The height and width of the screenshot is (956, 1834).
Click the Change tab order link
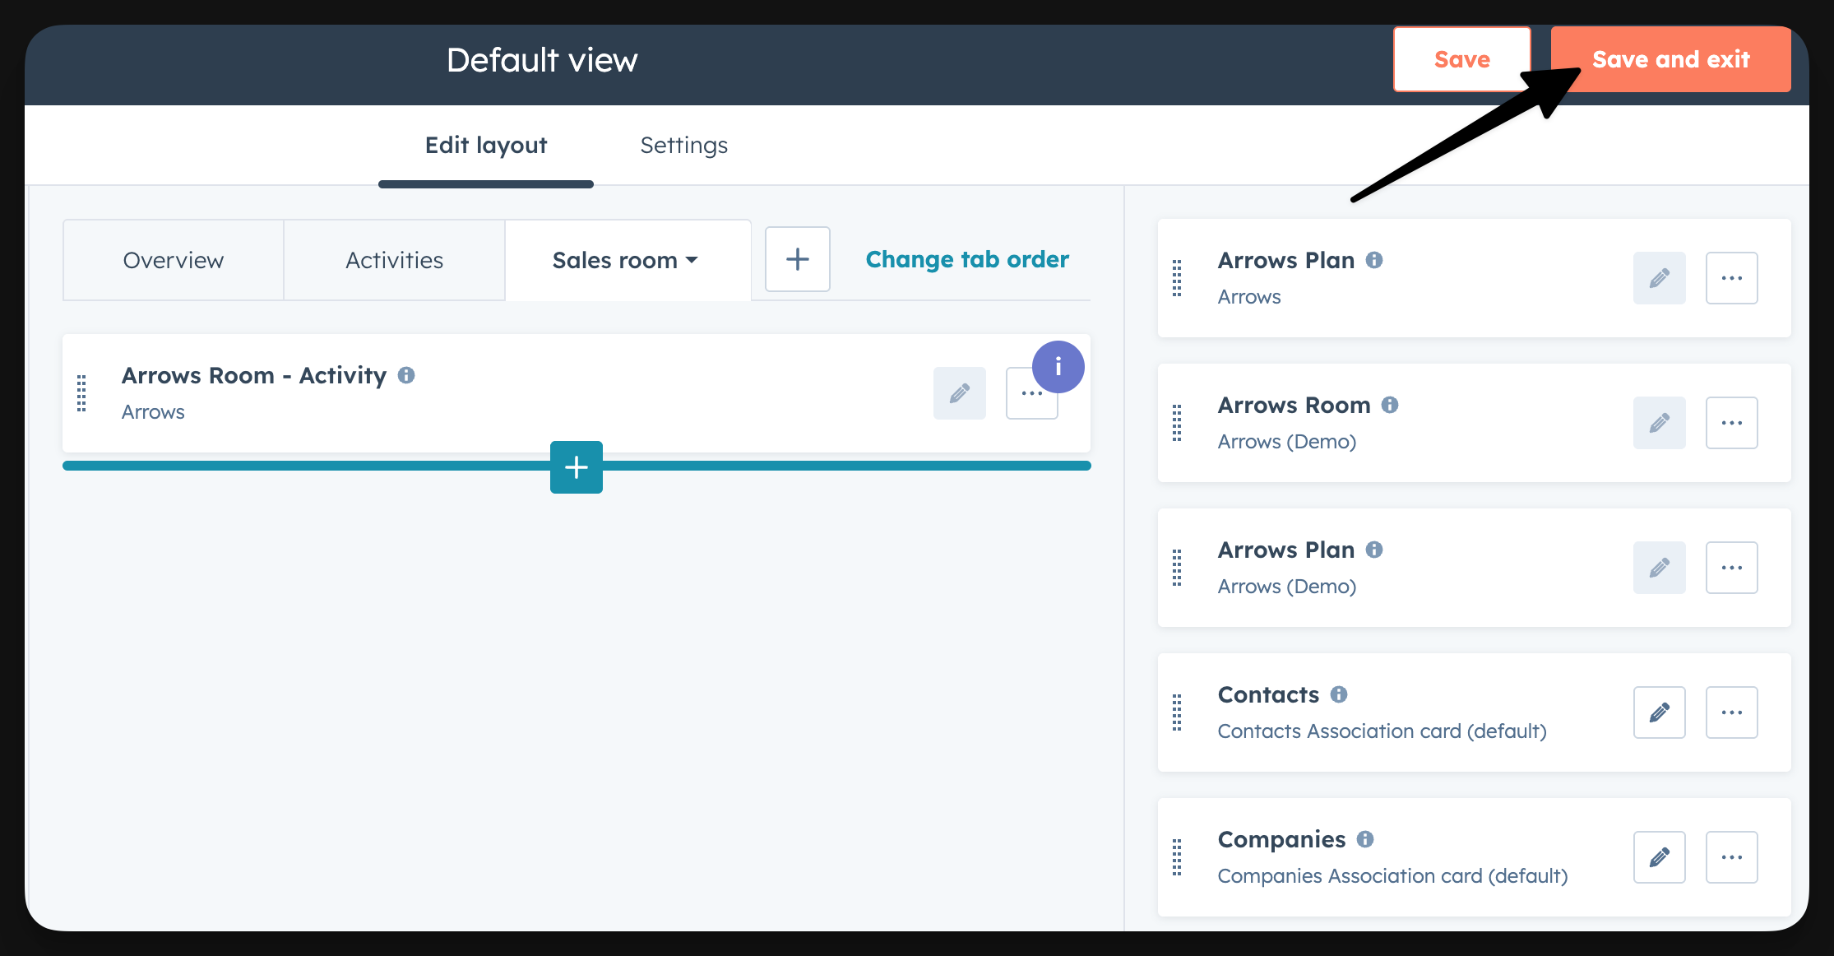(967, 260)
